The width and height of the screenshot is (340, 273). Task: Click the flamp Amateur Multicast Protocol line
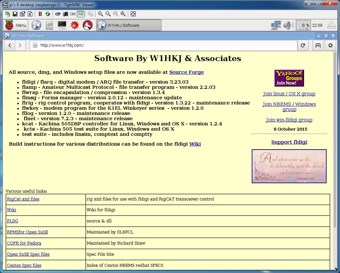tap(119, 87)
